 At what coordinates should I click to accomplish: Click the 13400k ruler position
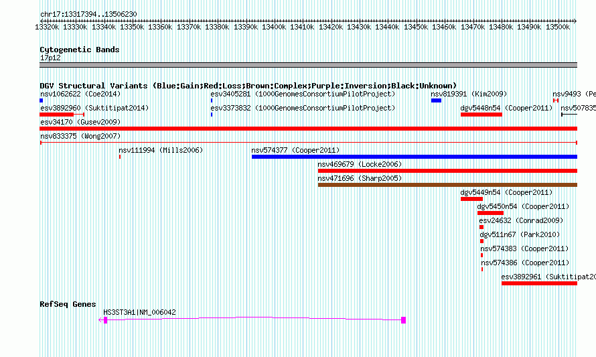pyautogui.click(x=274, y=27)
